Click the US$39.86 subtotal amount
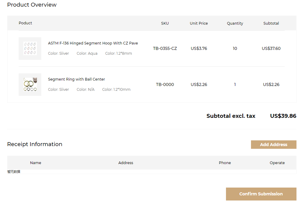The image size is (301, 205). pyautogui.click(x=283, y=116)
